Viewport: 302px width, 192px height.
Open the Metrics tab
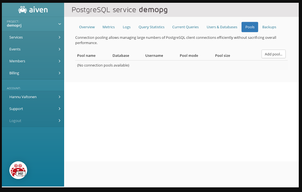coord(108,27)
